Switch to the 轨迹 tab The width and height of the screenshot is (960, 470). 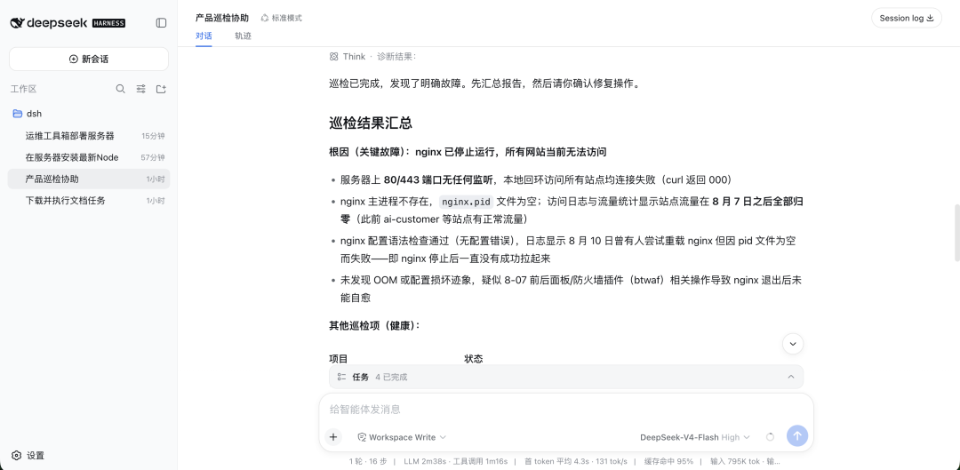coord(243,36)
